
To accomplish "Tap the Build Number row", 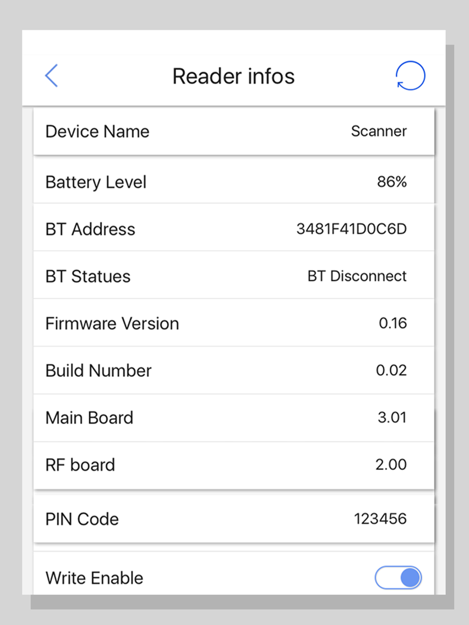I will click(234, 370).
